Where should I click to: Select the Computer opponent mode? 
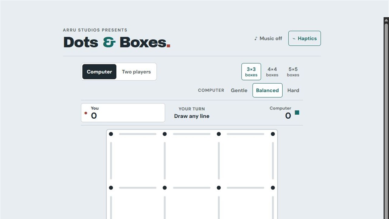coord(99,72)
